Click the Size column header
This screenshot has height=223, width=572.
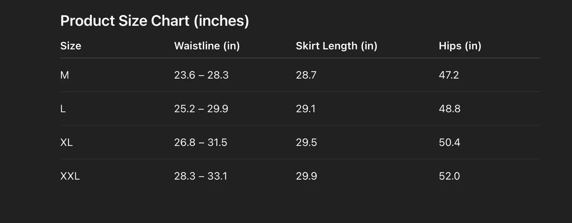pyautogui.click(x=70, y=46)
